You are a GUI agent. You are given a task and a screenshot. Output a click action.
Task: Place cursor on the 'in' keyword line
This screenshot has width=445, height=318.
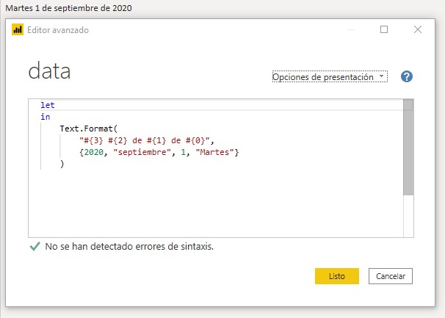click(46, 117)
